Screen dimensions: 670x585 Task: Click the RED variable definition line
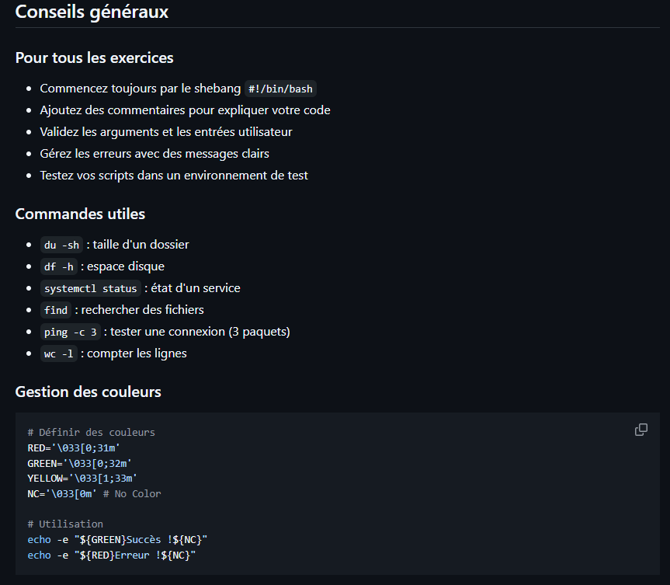click(74, 447)
